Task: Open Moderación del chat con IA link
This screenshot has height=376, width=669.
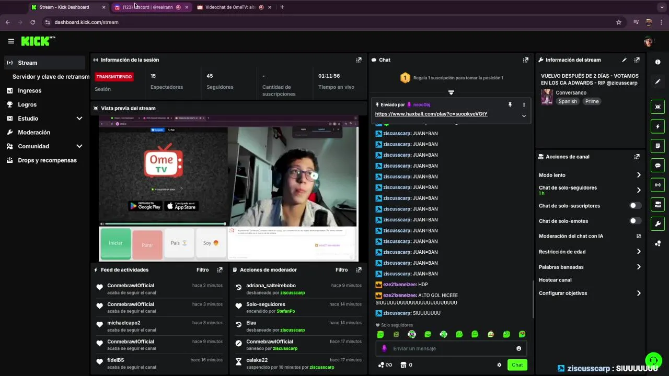Action: 590,236
